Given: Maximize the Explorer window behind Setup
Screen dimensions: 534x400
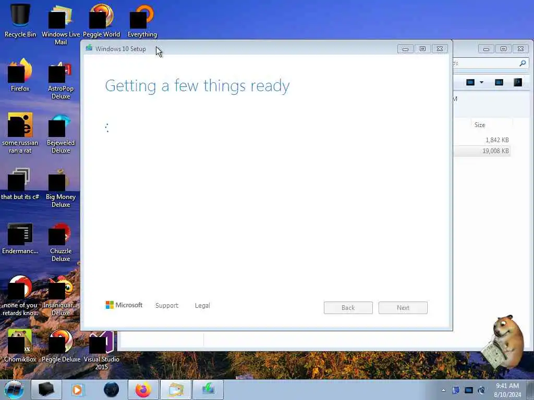Looking at the screenshot, I should click(x=503, y=49).
